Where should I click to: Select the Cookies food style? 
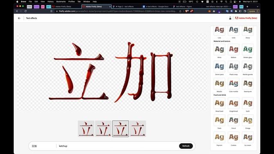tap(233, 138)
